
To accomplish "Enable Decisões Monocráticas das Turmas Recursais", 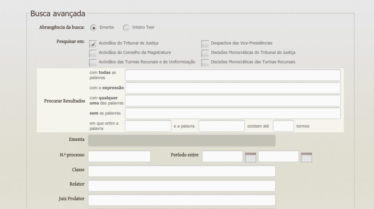I will click(x=205, y=62).
